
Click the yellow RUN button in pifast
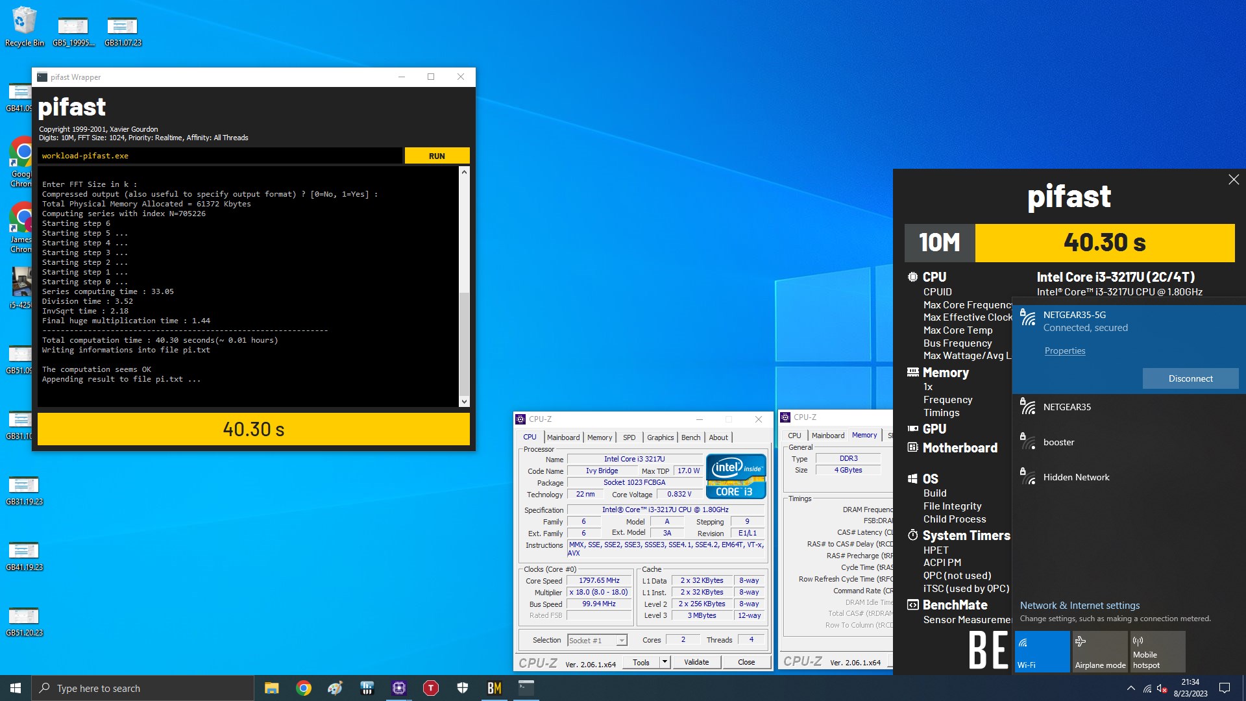tap(437, 156)
